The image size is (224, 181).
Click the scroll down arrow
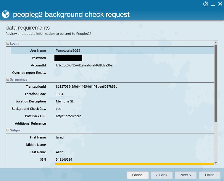216,163
